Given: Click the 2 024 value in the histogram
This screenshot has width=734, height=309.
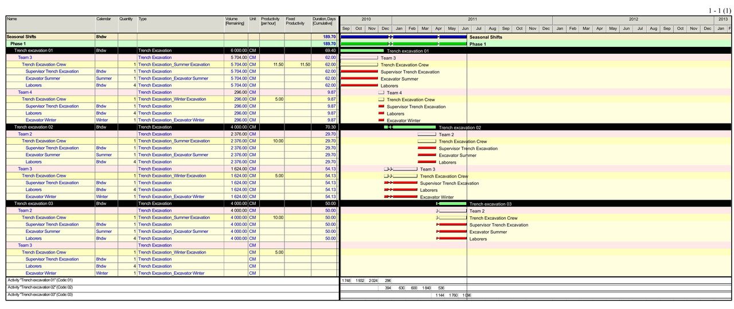Looking at the screenshot, I should (373, 280).
